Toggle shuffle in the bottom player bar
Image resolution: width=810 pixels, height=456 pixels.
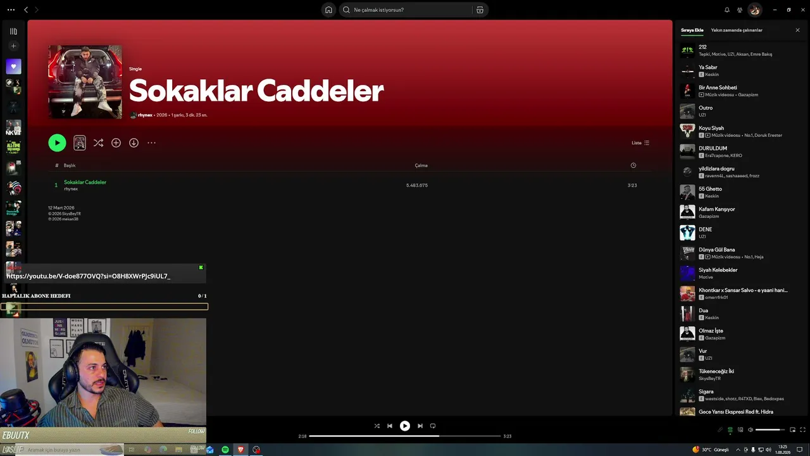coord(377,426)
